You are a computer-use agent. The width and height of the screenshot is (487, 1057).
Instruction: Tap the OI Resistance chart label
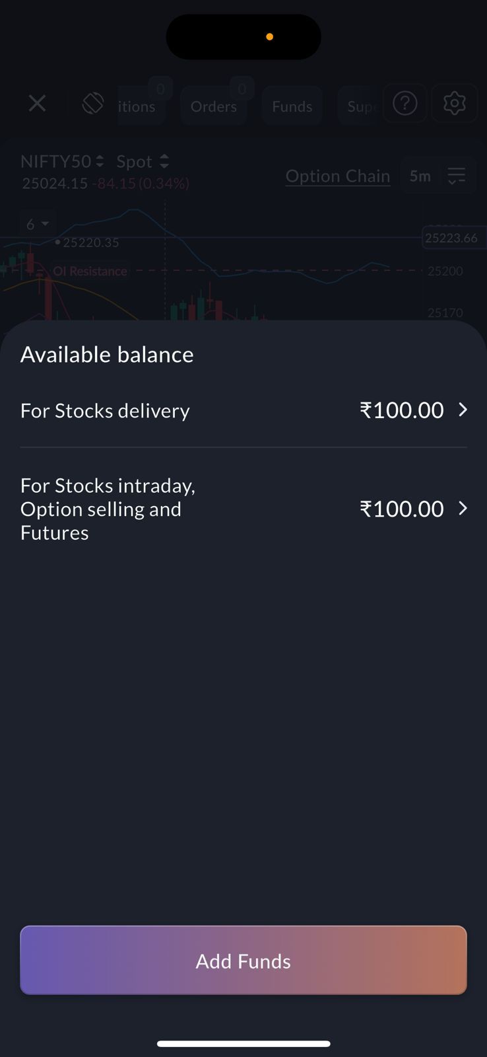(x=90, y=271)
